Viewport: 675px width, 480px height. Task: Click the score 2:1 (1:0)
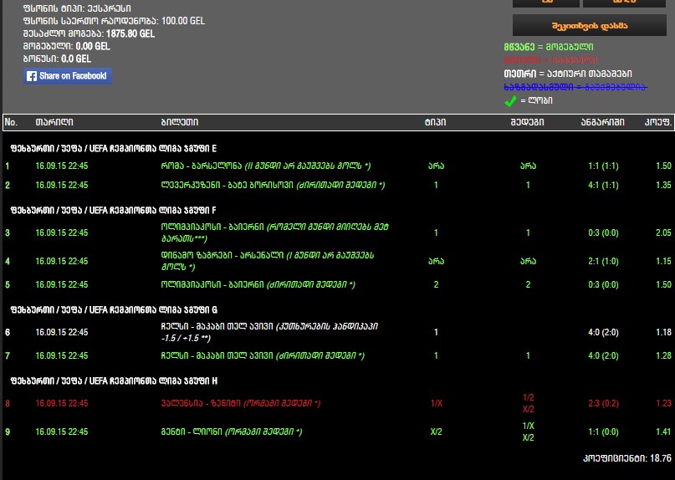[603, 261]
